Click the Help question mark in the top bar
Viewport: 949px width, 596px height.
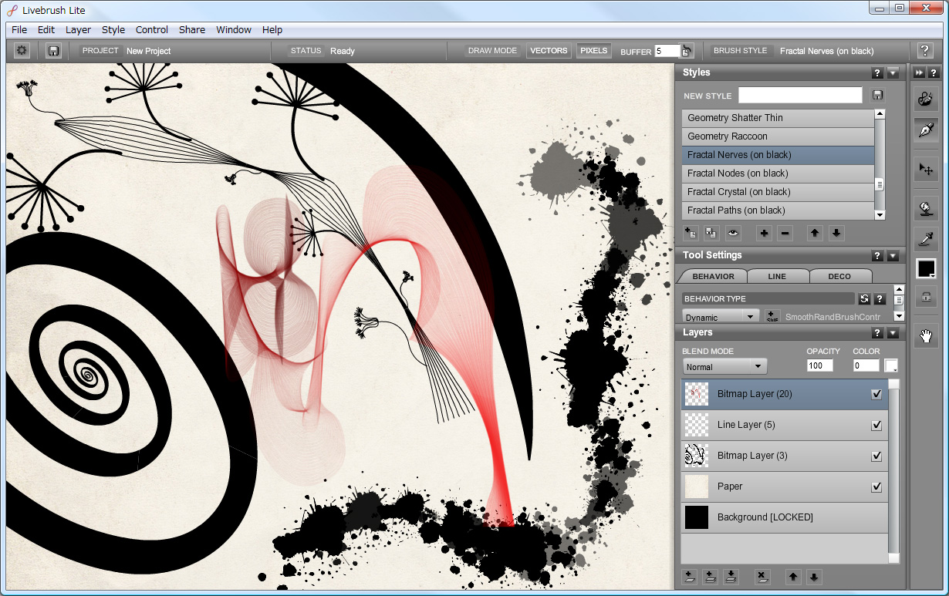925,50
